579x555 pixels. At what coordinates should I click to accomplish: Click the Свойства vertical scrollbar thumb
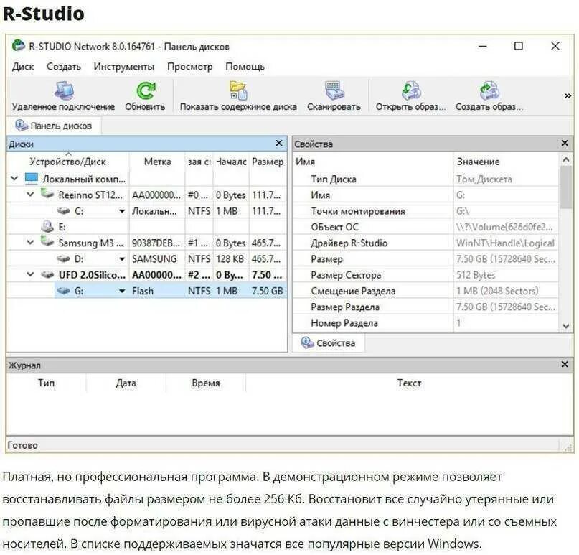[x=566, y=187]
